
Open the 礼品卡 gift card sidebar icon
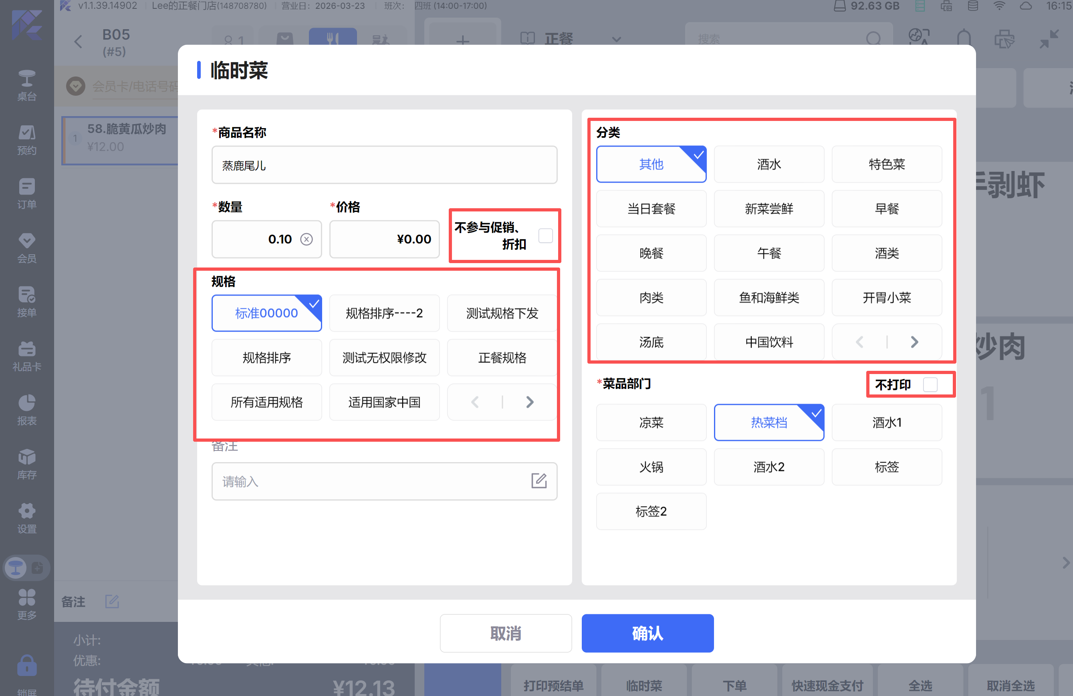pos(26,356)
